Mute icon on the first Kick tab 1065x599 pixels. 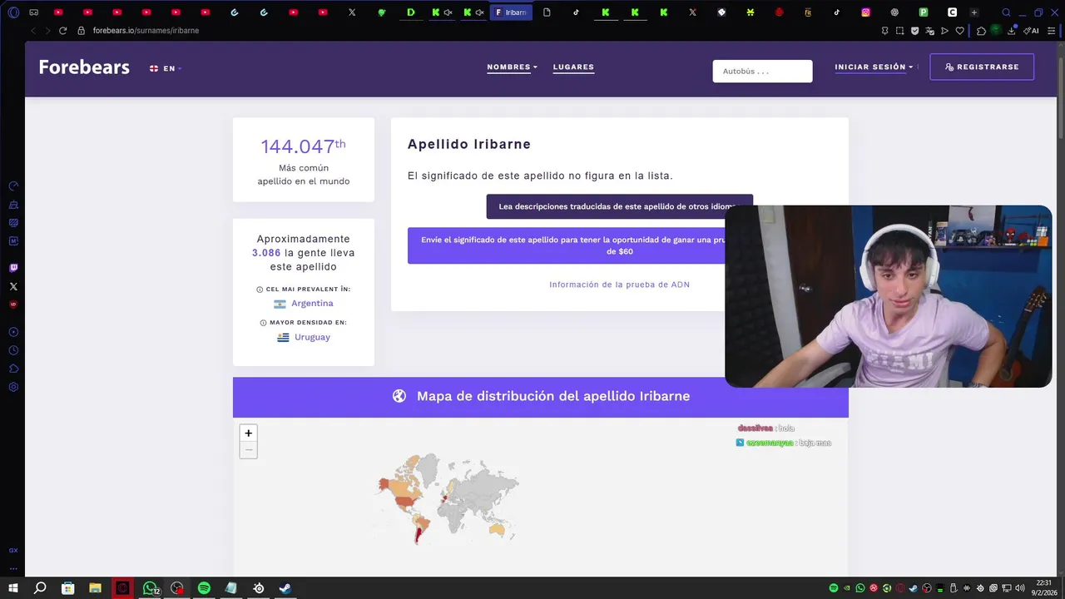[x=448, y=12]
